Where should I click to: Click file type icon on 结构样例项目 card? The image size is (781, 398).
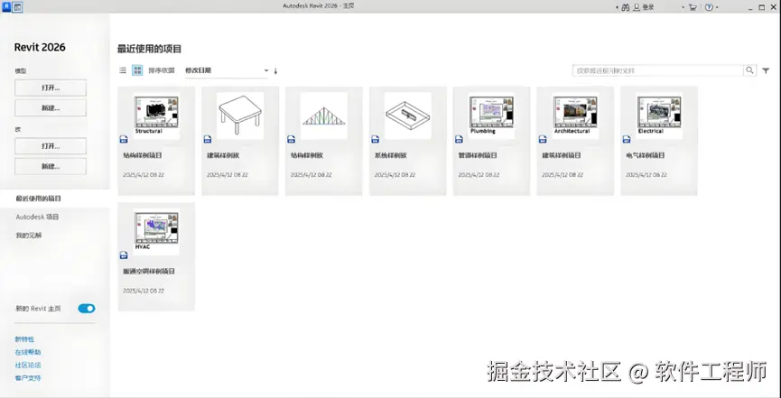click(x=124, y=140)
